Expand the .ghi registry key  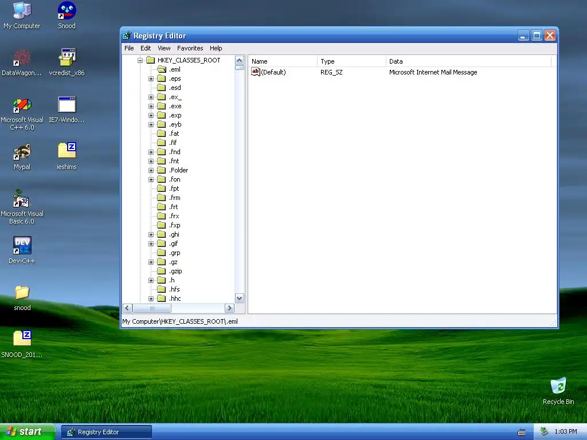(151, 234)
